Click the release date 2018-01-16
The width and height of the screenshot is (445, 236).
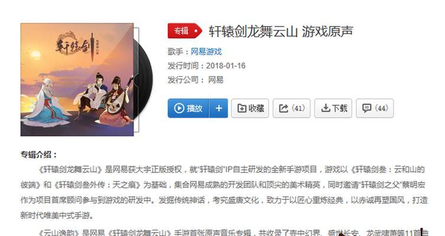click(x=226, y=65)
